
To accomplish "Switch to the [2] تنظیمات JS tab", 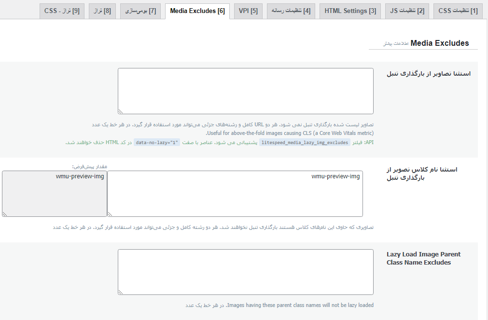I will 407,11.
